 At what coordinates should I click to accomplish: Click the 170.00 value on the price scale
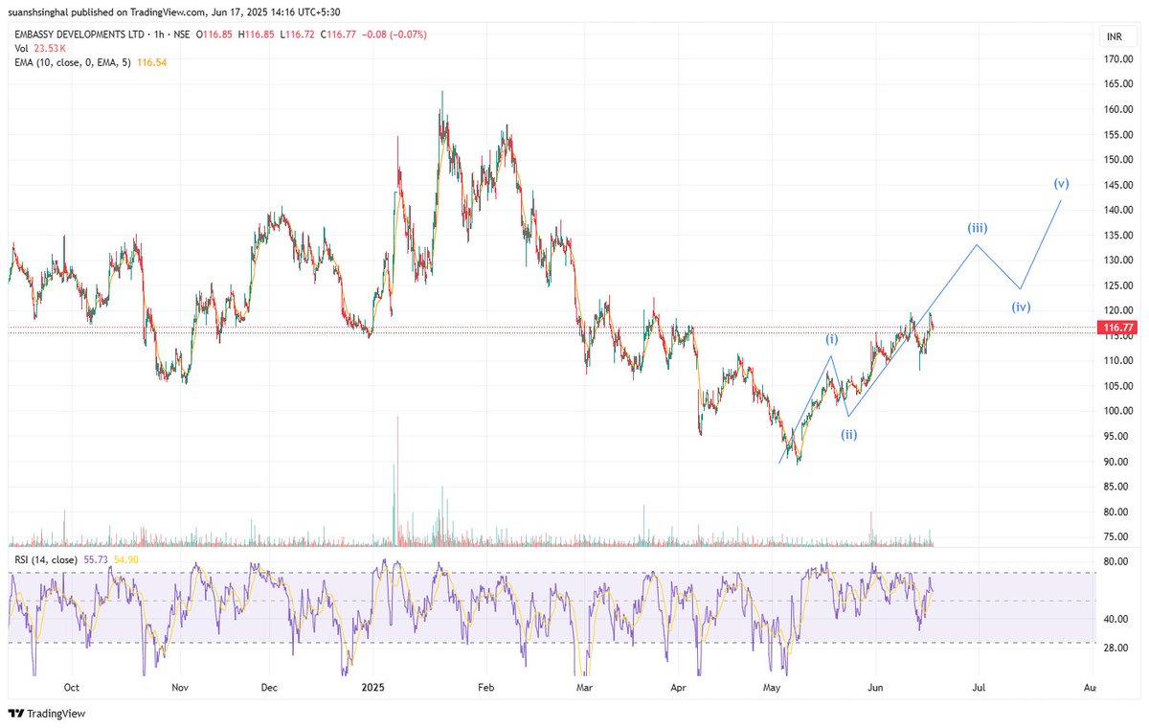pyautogui.click(x=1120, y=57)
